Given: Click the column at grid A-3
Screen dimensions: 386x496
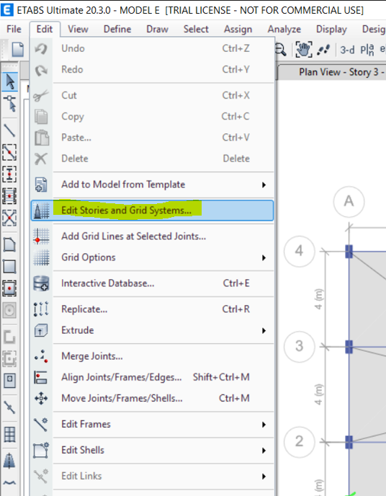Looking at the screenshot, I should pos(349,347).
